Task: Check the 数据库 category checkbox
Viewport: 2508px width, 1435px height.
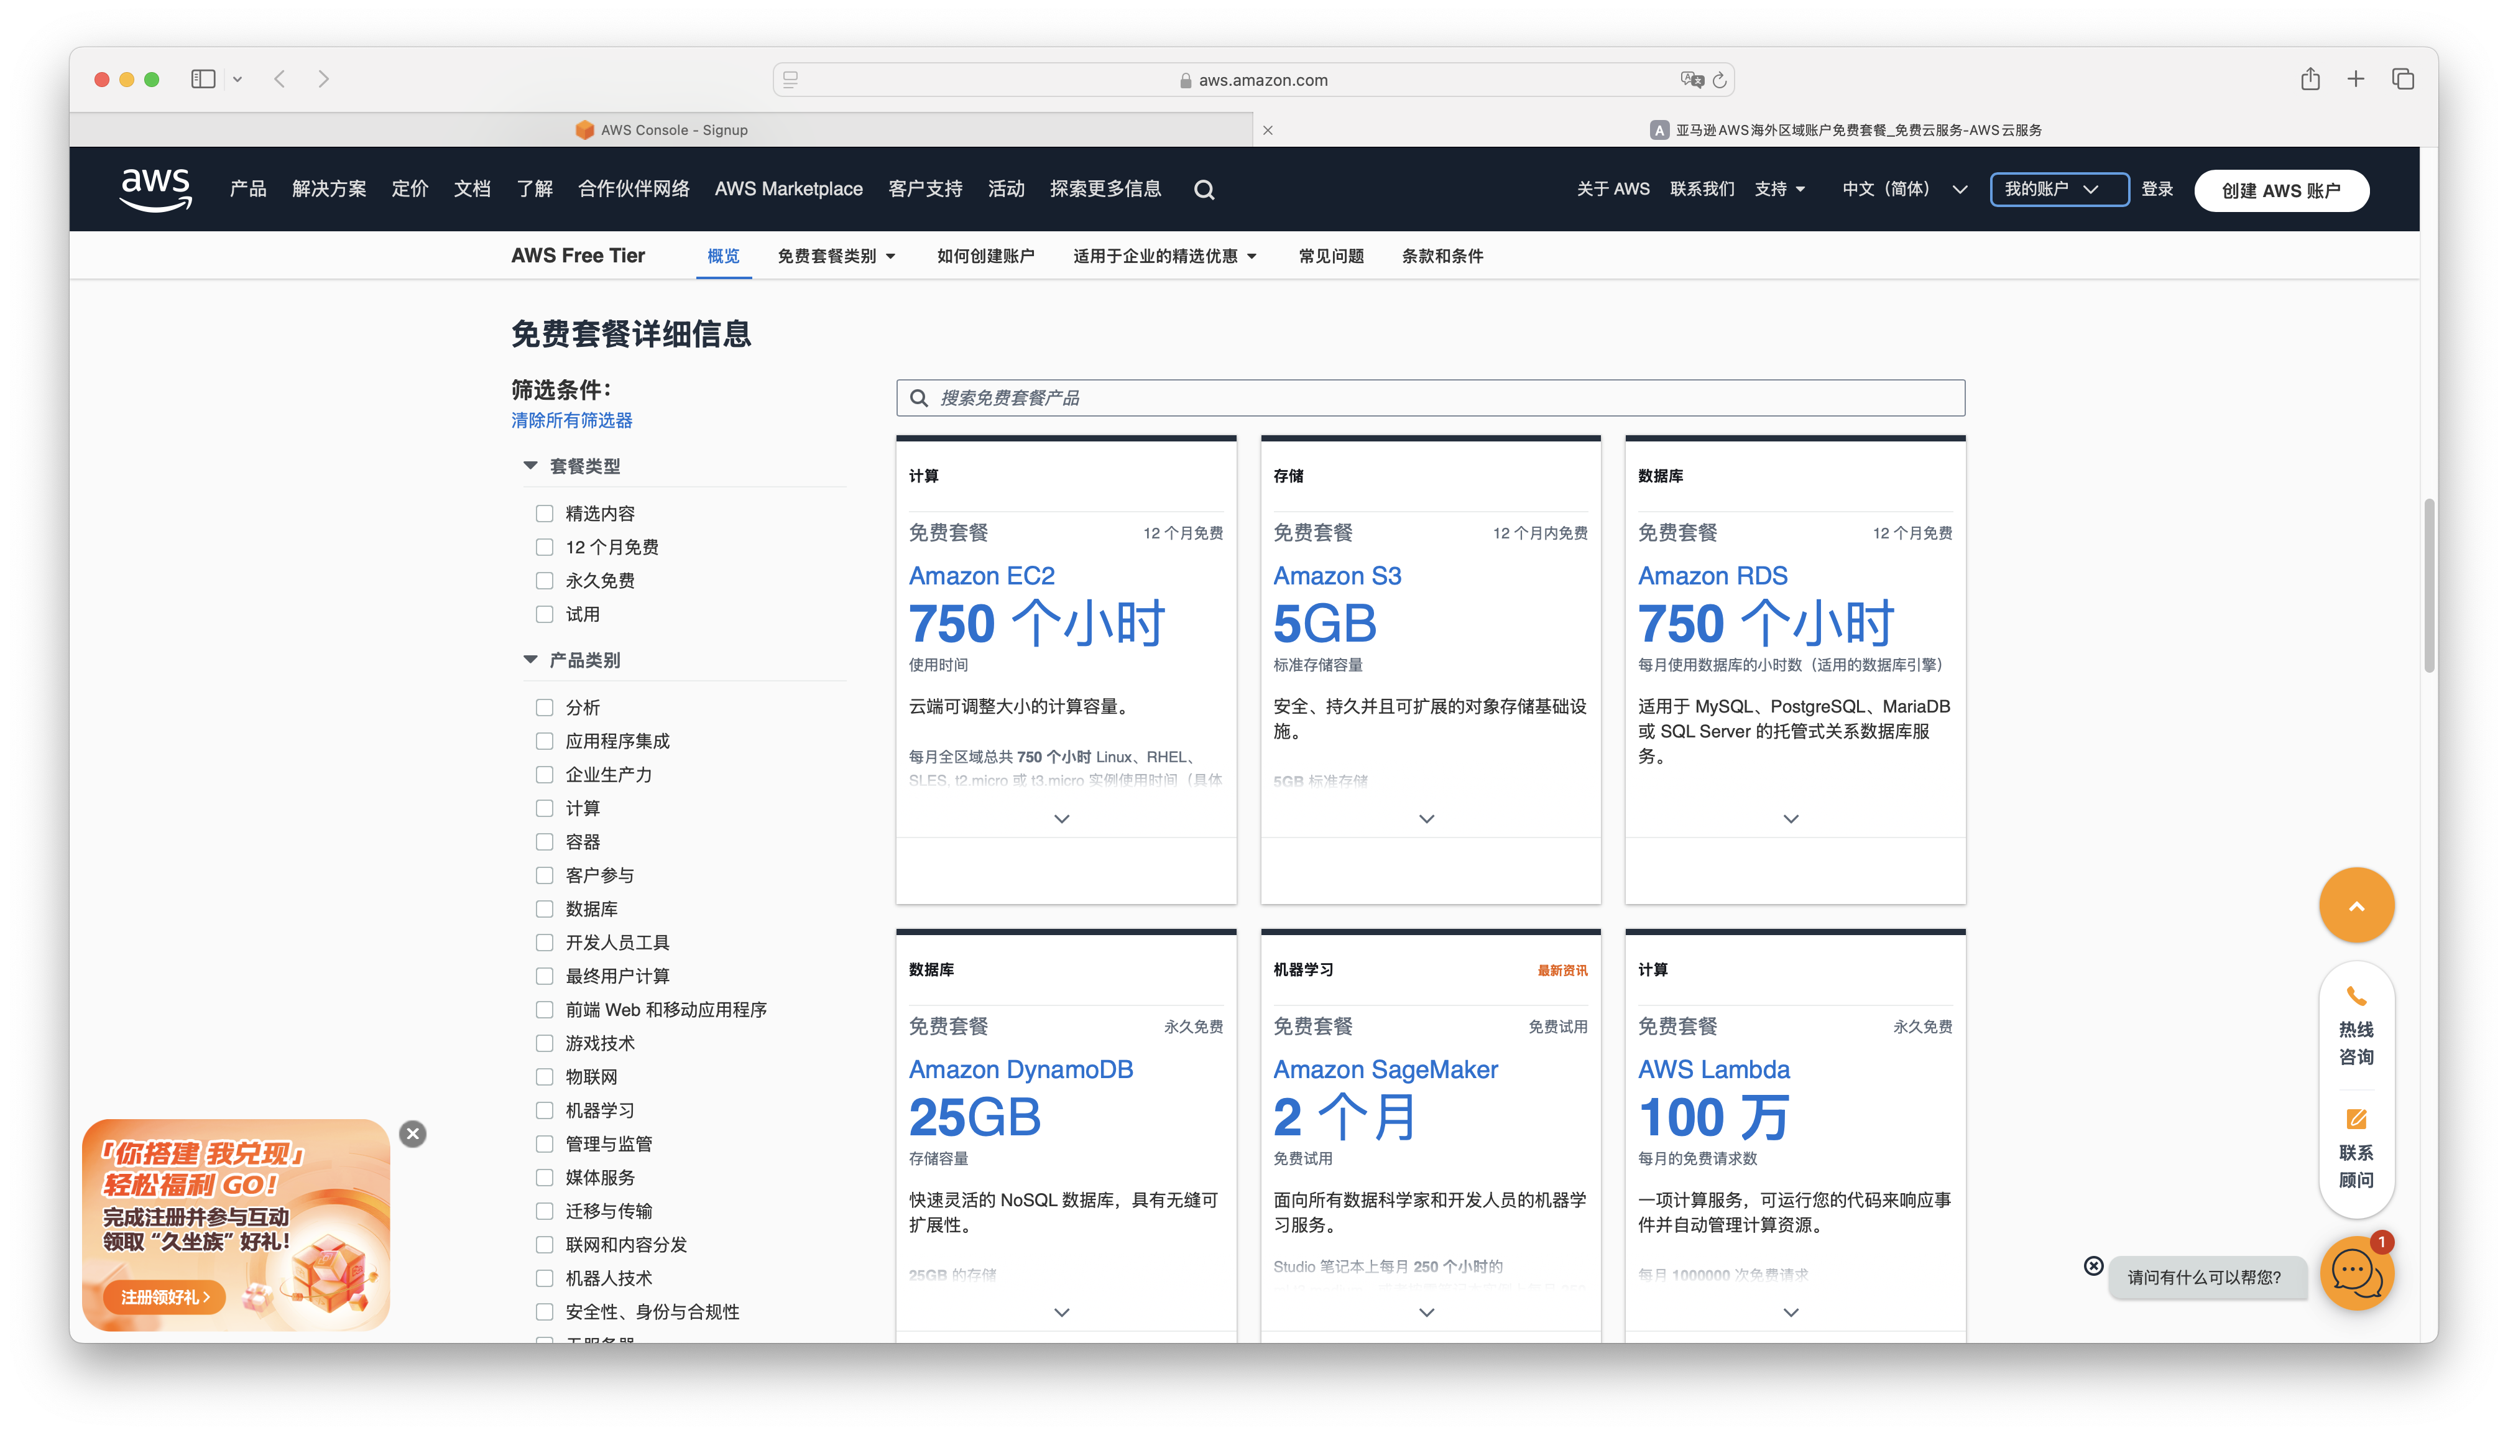Action: 544,909
